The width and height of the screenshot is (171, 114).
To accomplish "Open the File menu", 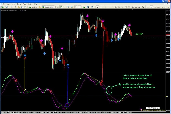I will click(x=4, y=4).
